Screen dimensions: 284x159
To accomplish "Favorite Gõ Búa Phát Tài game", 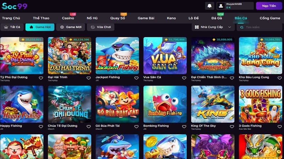I will pos(136,126).
